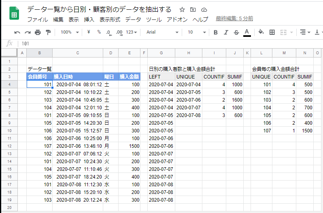323x213 pixels.
Task: Open the zoom 100% dropdown
Action: pos(70,32)
